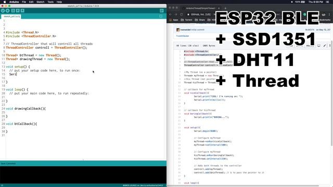
Task: Click the browser Back arrow
Action: click(170, 15)
